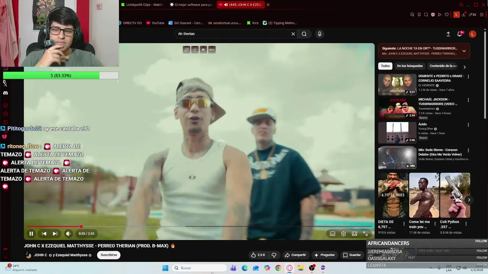Screen dimensions: 488x274
Task: Expand the Siguiente mix queue chevron
Action: [464, 51]
